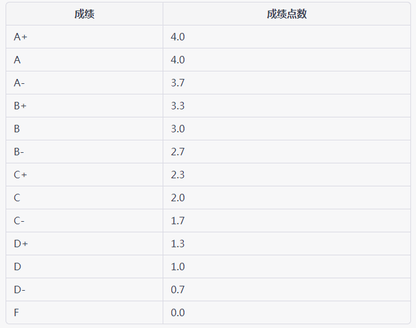Click the B- grade cell
416x328 pixels.
point(84,152)
